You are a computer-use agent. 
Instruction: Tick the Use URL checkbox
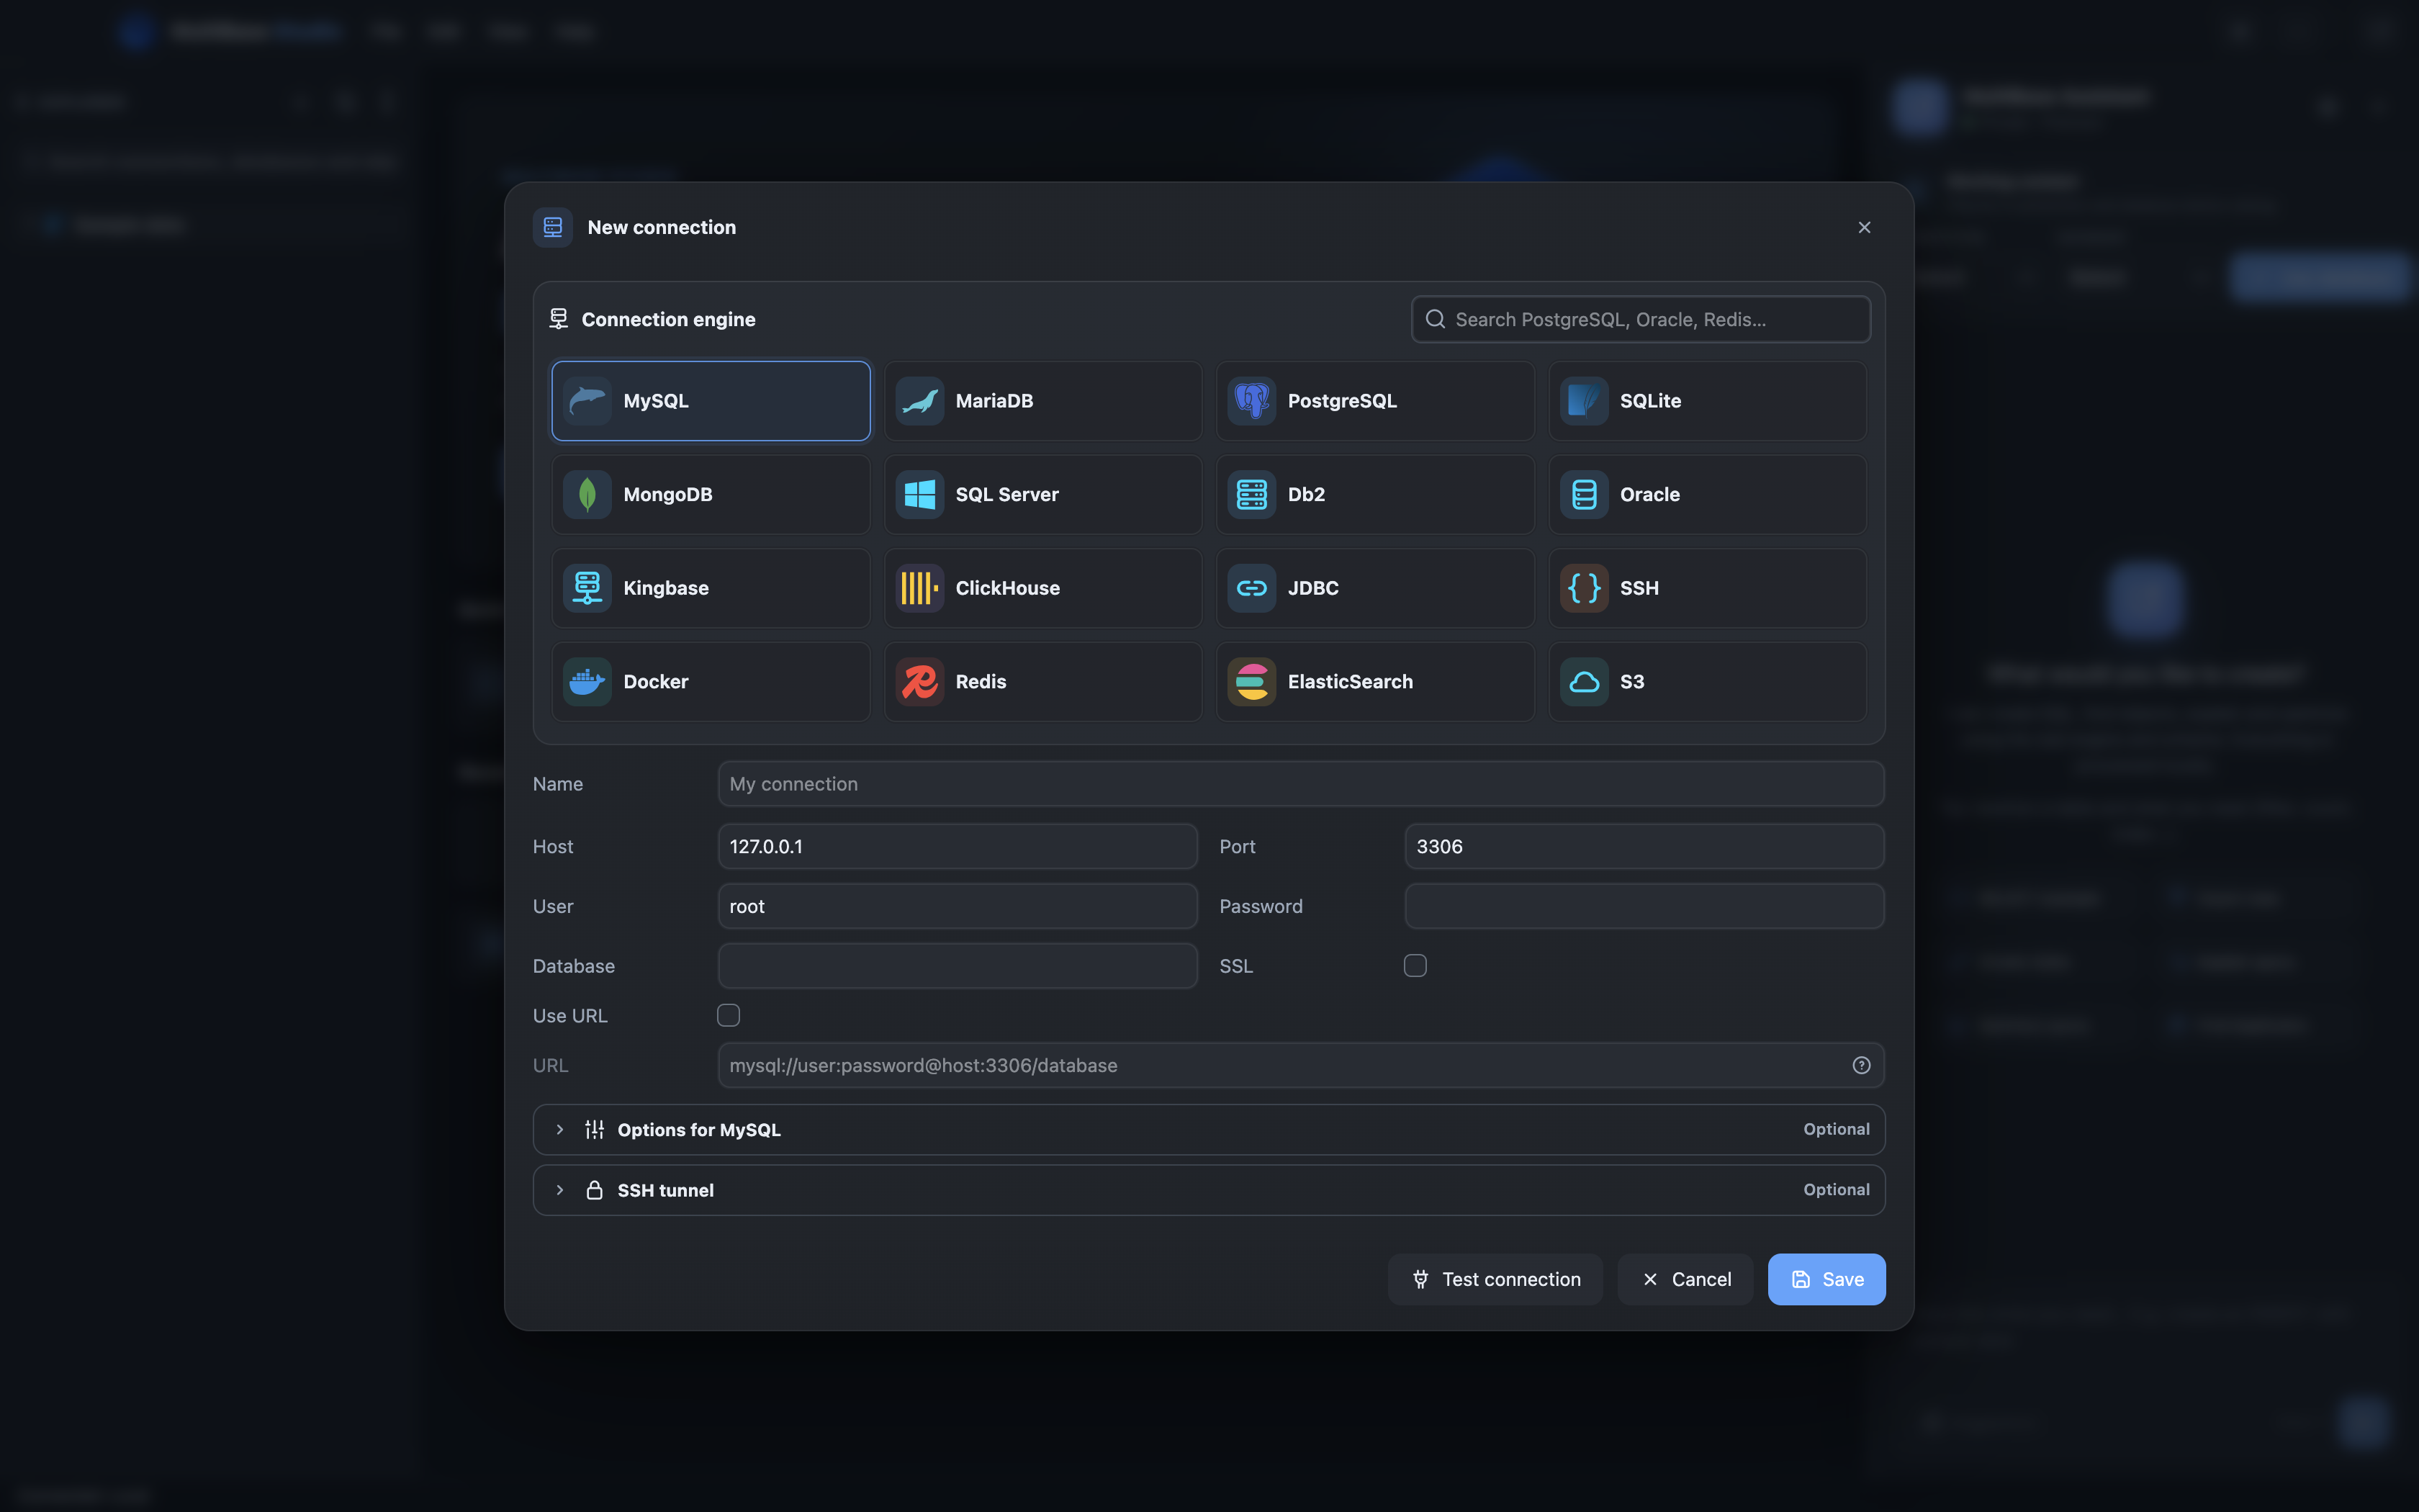(x=728, y=1015)
